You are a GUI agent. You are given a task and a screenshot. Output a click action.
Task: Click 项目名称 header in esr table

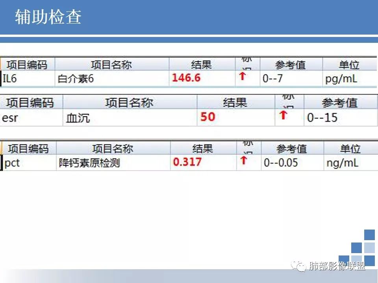coord(129,103)
